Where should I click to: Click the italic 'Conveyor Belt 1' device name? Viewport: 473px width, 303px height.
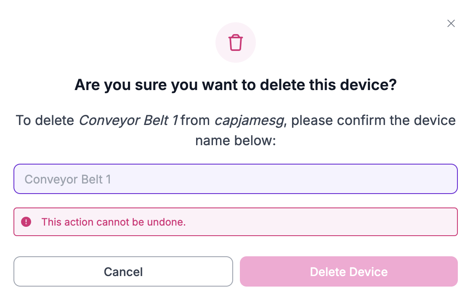(128, 121)
